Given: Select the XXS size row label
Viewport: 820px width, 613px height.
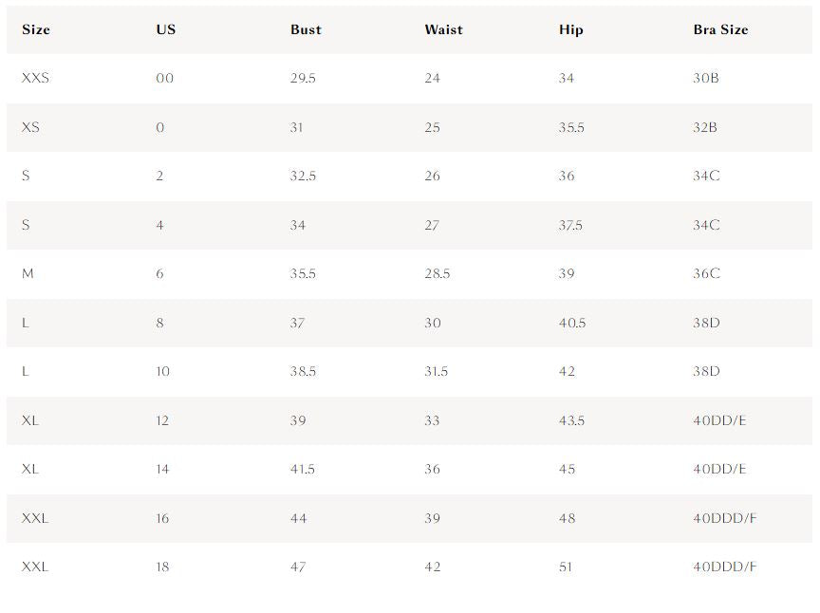Looking at the screenshot, I should click(35, 78).
